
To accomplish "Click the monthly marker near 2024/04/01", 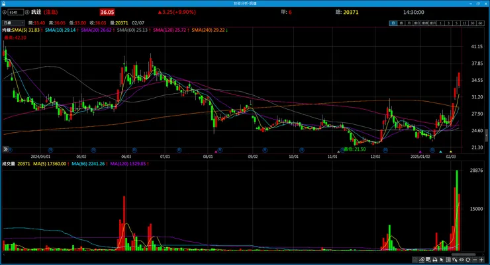I will tap(50, 150).
